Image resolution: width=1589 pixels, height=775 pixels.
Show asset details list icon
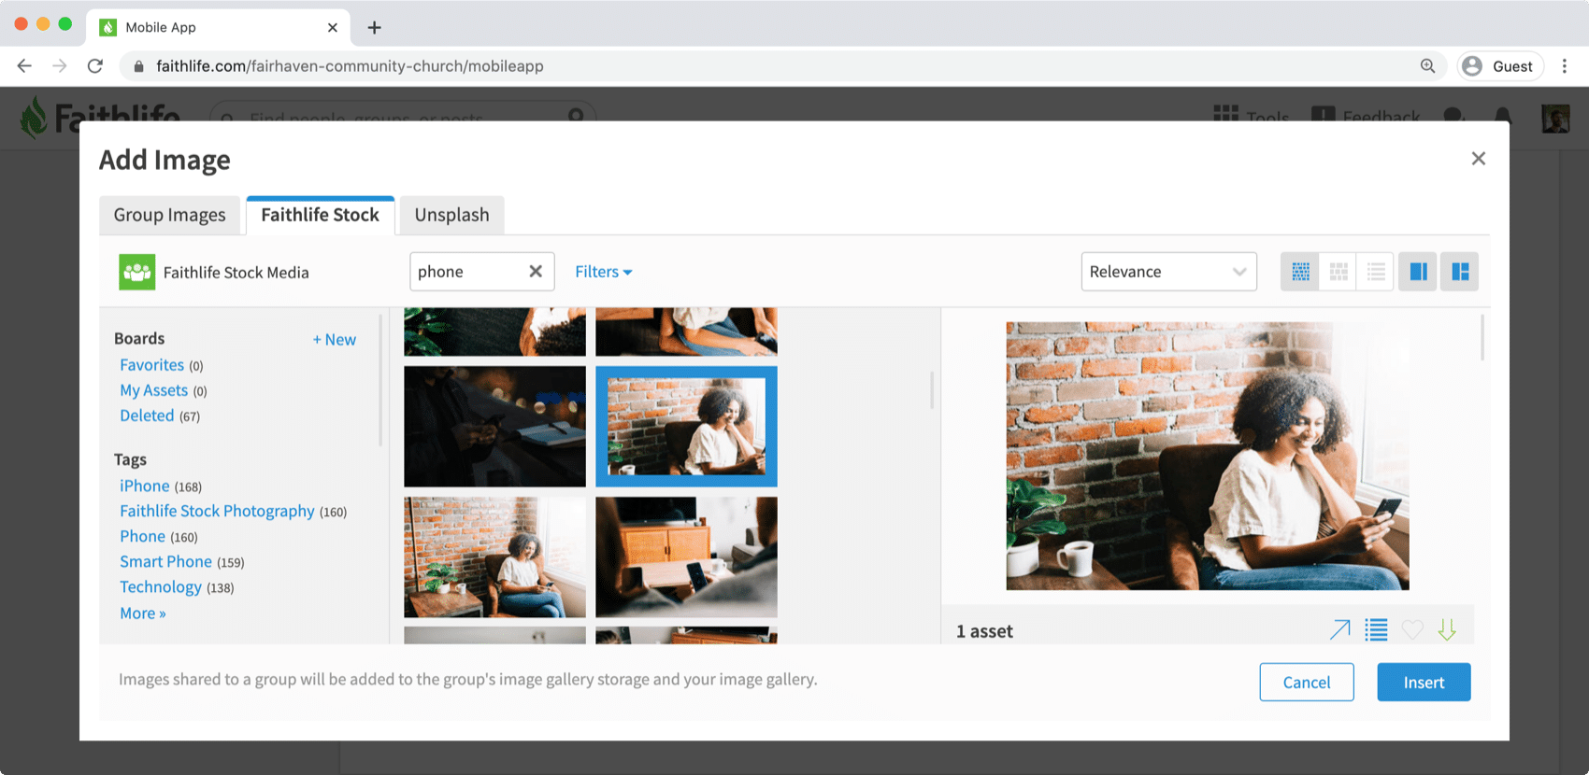pyautogui.click(x=1376, y=630)
